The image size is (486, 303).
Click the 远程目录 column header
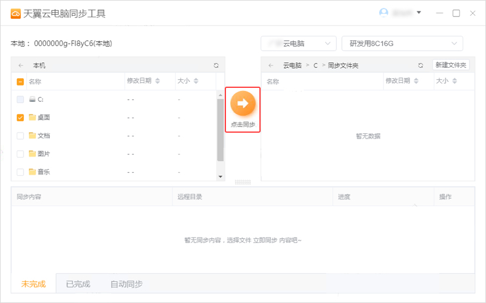190,197
